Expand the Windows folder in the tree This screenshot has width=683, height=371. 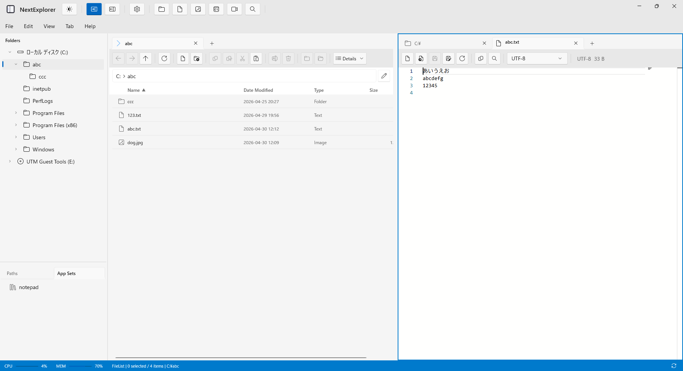[16, 149]
